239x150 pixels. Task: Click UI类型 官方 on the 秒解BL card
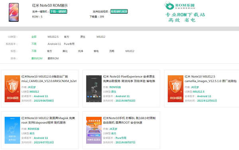[x=114, y=133]
